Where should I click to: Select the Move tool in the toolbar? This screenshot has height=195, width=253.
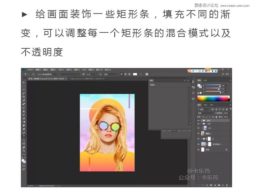click(24, 82)
